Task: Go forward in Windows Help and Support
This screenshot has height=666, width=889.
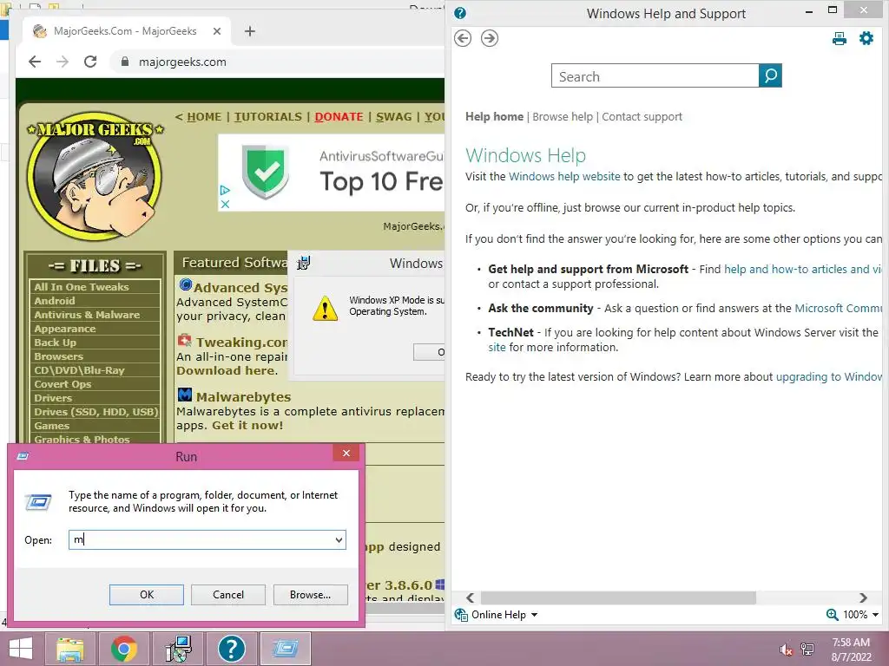Action: click(490, 38)
